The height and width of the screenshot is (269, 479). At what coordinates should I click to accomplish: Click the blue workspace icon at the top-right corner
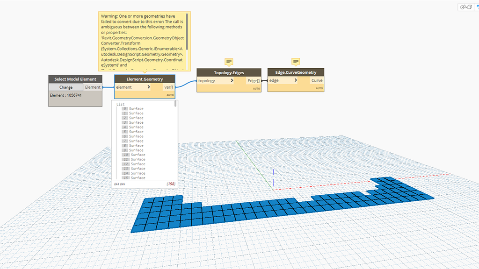[478, 7]
